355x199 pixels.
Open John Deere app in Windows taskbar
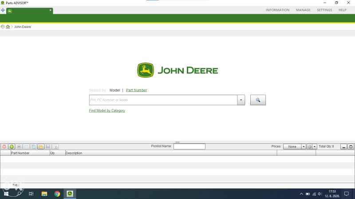pos(70,194)
